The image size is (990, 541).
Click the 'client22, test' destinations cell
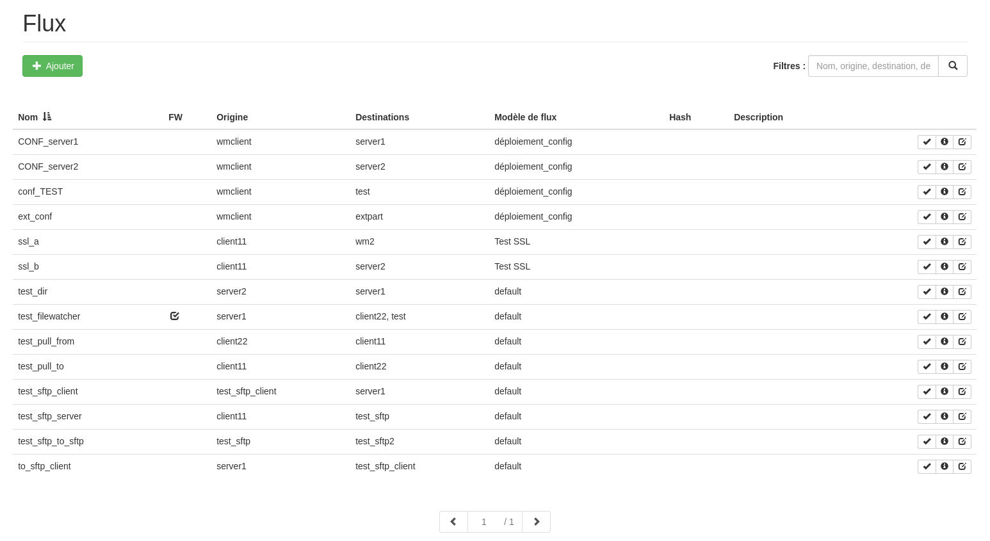pos(380,316)
